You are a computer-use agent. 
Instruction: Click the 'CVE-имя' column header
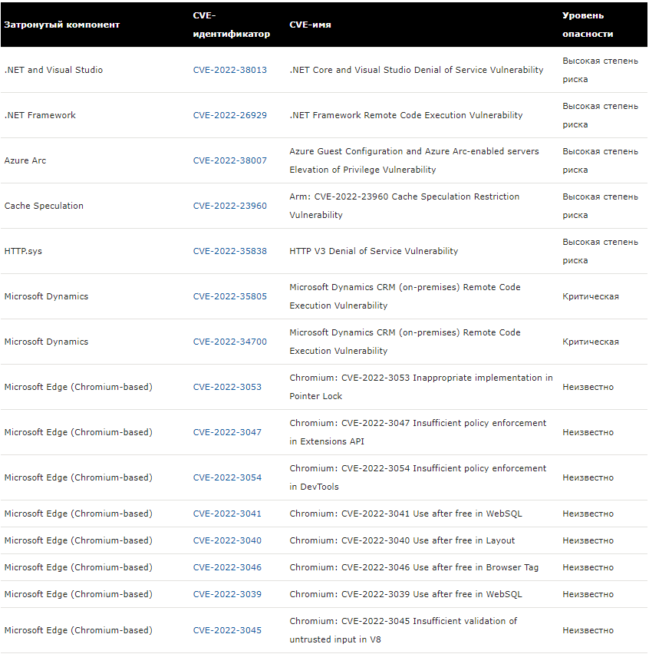pyautogui.click(x=310, y=25)
